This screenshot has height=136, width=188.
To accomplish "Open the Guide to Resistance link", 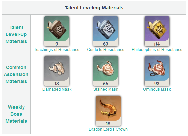I will pyautogui.click(x=106, y=50).
